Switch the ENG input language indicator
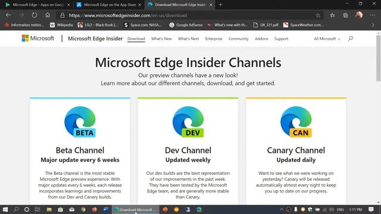This screenshot has width=381, height=214. [341, 209]
